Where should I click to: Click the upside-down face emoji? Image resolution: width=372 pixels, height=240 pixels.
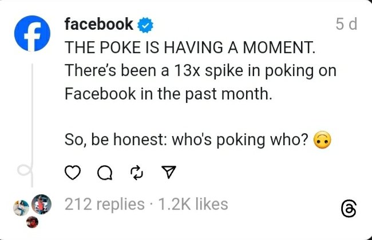pyautogui.click(x=324, y=141)
